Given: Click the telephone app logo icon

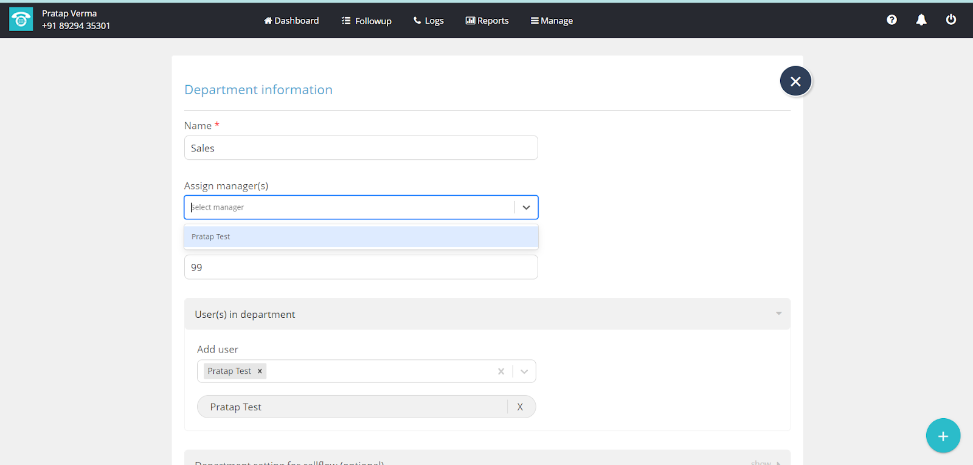Looking at the screenshot, I should [x=21, y=19].
